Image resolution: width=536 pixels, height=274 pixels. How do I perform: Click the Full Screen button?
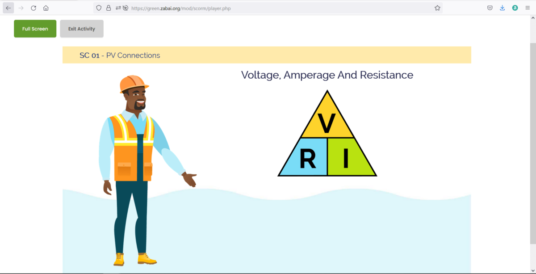tap(35, 28)
